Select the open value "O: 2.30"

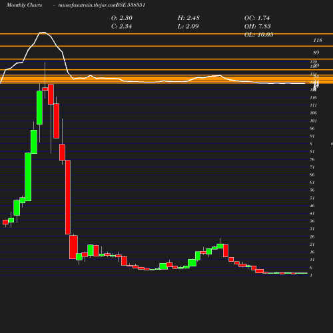tap(122, 18)
